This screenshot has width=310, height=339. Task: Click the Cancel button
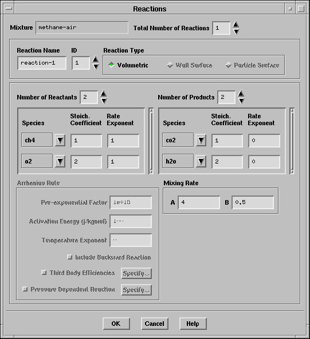[155, 324]
